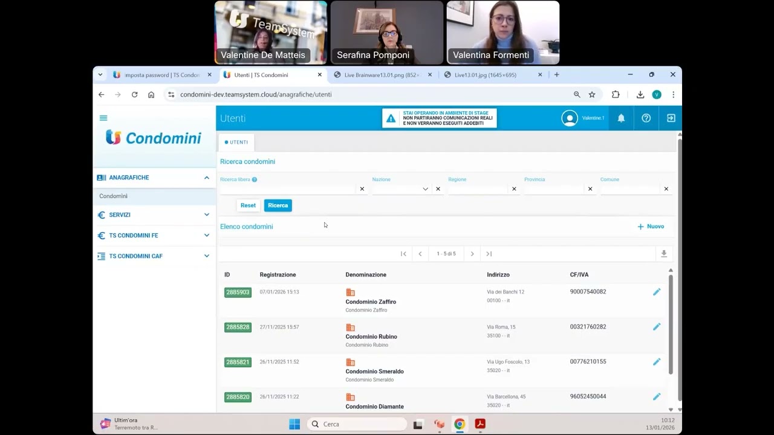This screenshot has height=435, width=774.
Task: Open Chrome downloads icon
Action: click(x=640, y=95)
